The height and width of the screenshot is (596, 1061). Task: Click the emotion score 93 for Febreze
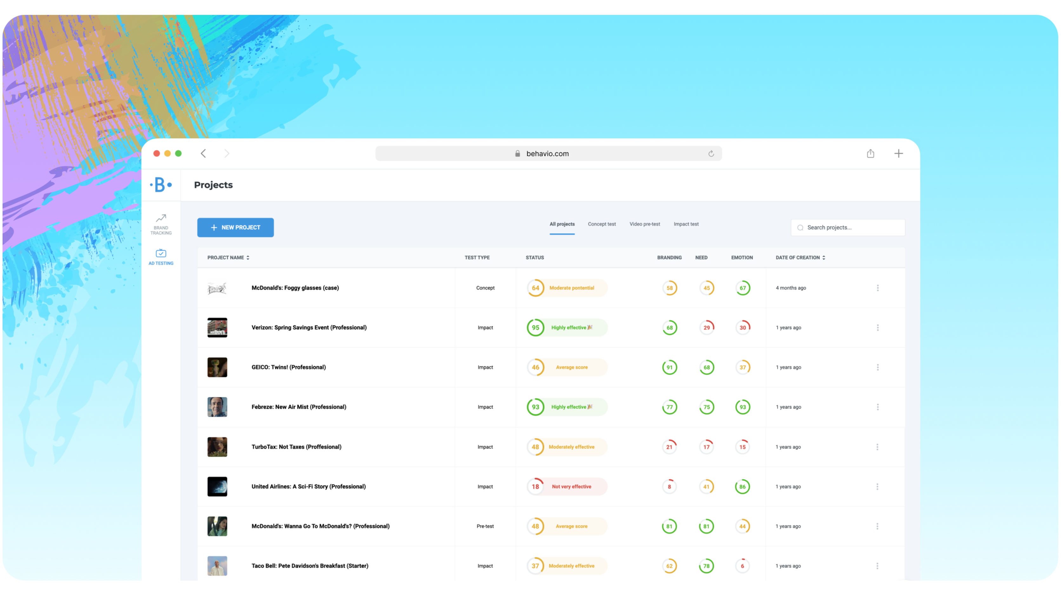coord(743,407)
